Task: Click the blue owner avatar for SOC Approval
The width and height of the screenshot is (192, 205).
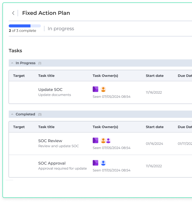Action: click(103, 163)
